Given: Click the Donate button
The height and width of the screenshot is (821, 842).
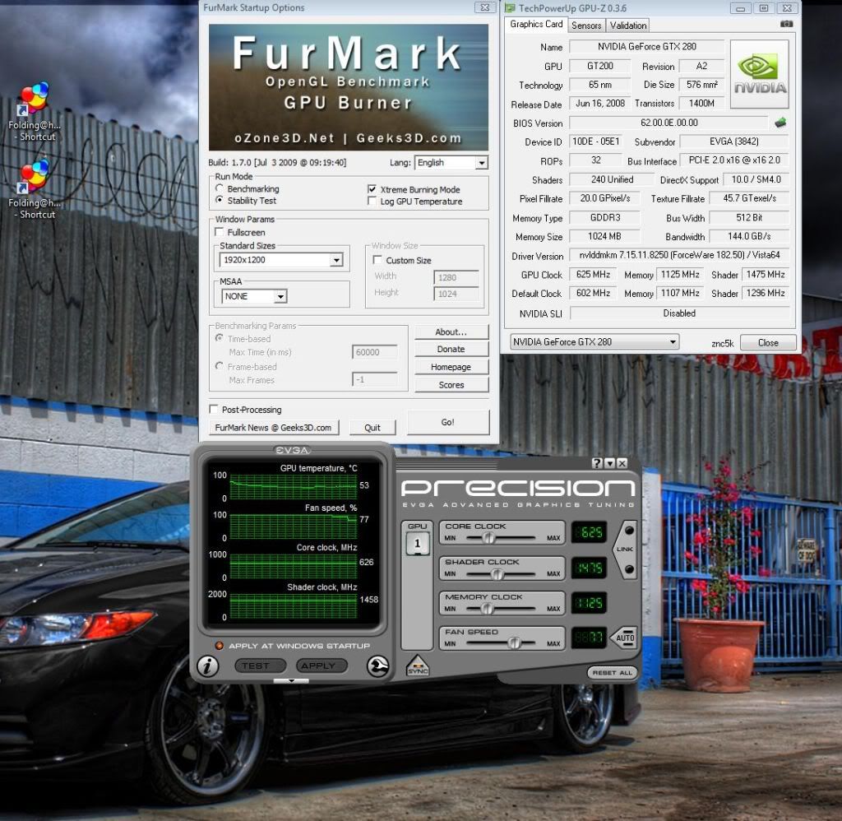Looking at the screenshot, I should [451, 350].
